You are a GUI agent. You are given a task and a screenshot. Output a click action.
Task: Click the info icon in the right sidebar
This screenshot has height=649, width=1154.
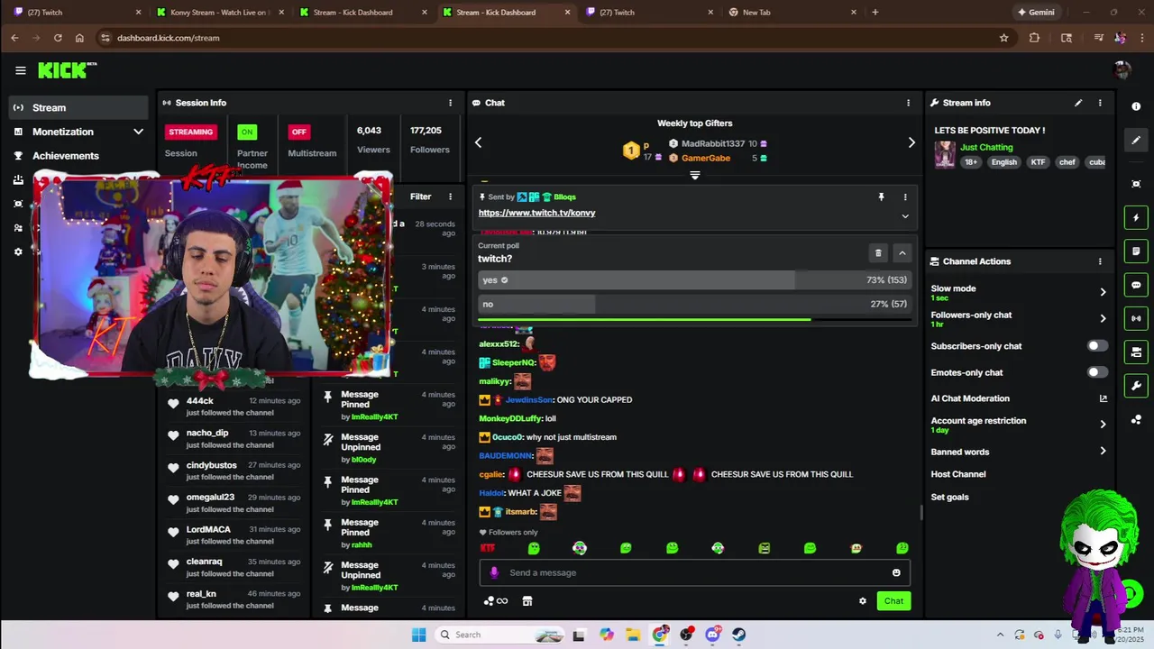(x=1136, y=106)
